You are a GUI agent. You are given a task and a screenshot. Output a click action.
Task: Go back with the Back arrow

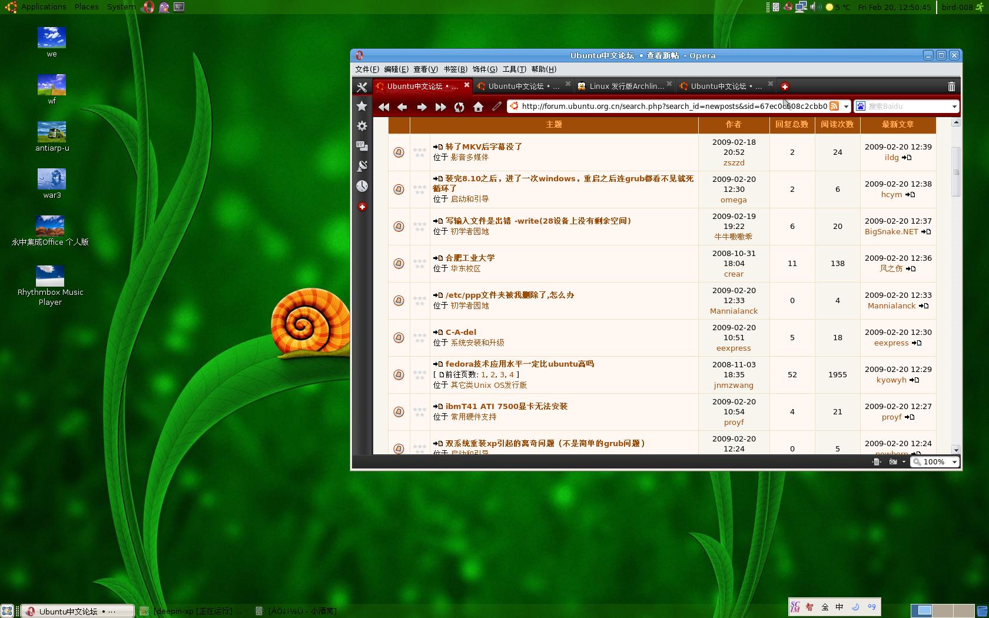click(403, 107)
